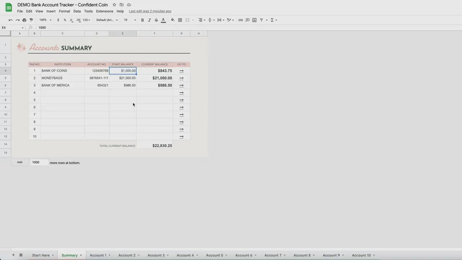
Task: Expand the Account 1 tab menu arrow
Action: click(x=109, y=255)
